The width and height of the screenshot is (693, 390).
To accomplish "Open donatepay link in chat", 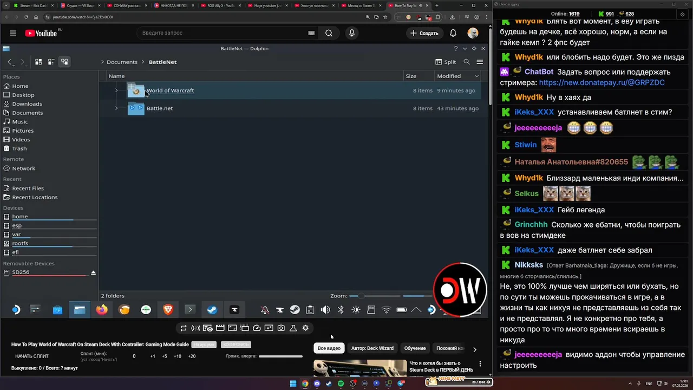I will click(x=602, y=83).
